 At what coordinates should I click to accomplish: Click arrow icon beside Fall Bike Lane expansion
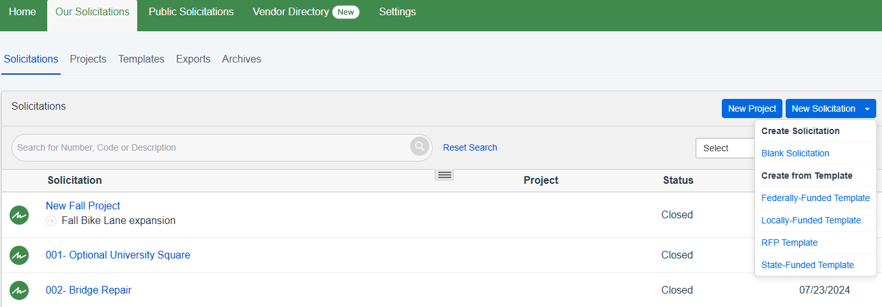tap(51, 221)
